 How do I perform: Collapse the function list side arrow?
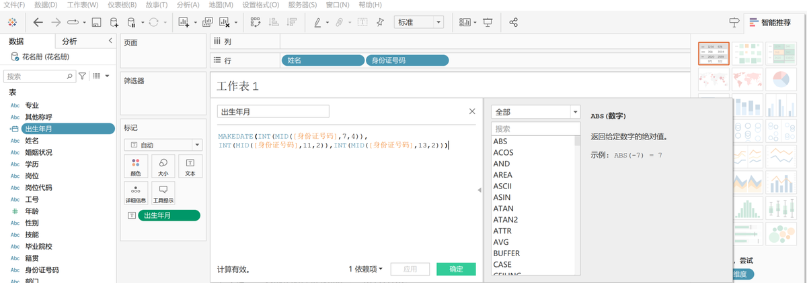tap(479, 190)
